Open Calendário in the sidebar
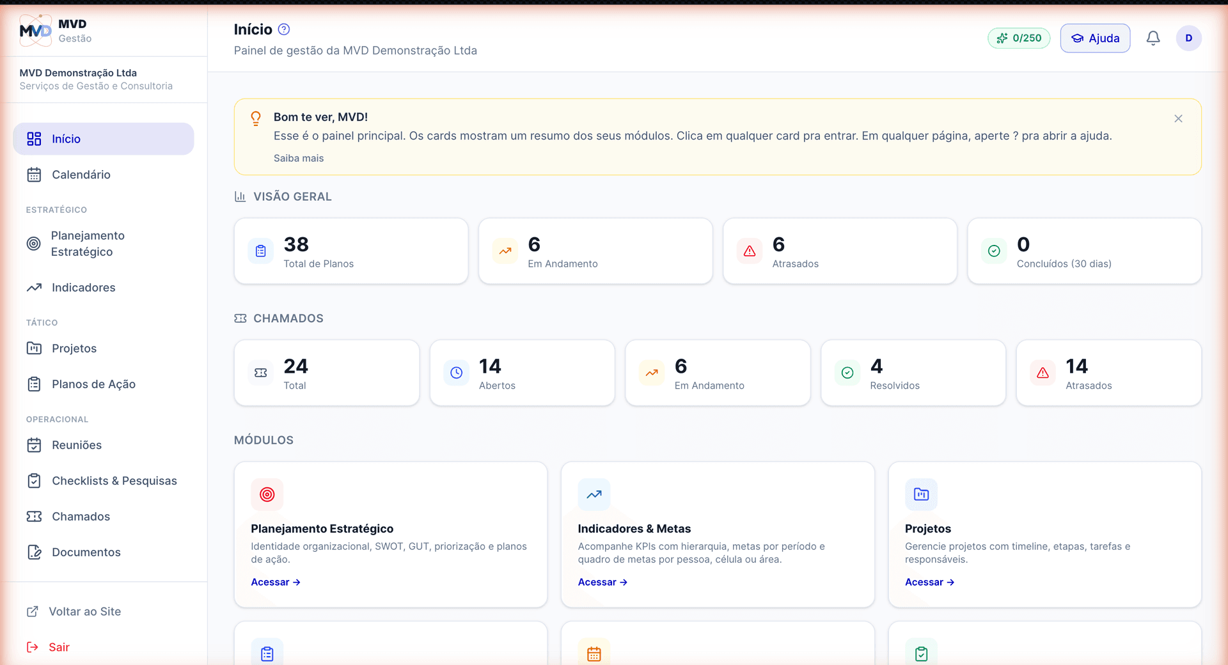This screenshot has width=1228, height=665. click(104, 175)
